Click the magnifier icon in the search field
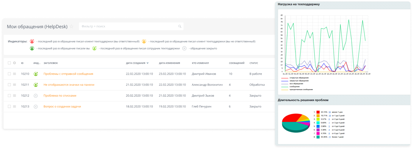Image resolution: width=413 pixels, height=149 pixels. click(180, 26)
